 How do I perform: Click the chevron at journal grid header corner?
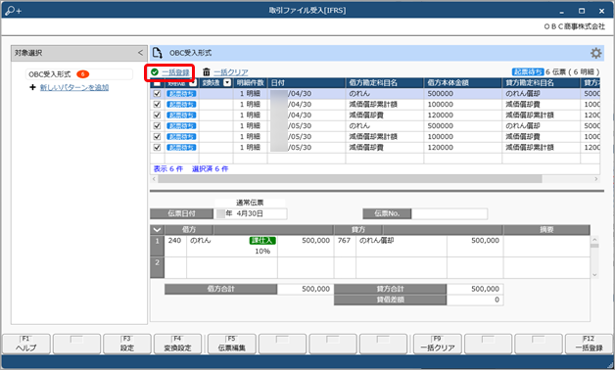[x=157, y=230]
